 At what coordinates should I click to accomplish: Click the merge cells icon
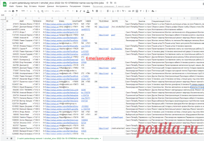(x=101, y=11)
